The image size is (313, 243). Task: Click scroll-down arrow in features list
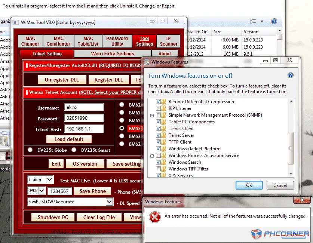point(291,174)
